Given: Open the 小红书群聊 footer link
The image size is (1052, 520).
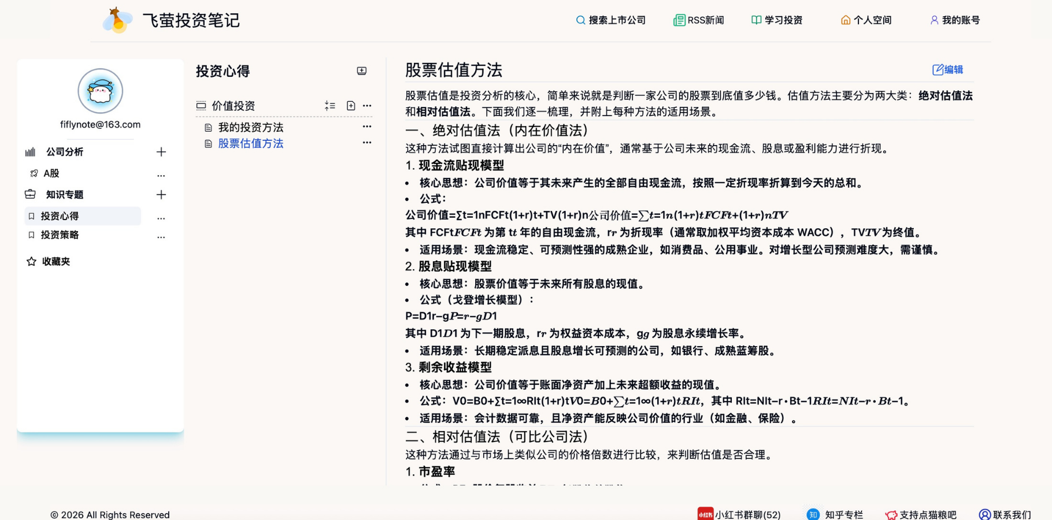Looking at the screenshot, I should pos(739,514).
